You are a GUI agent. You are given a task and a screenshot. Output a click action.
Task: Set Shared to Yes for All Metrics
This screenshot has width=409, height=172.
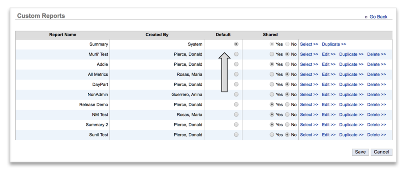click(x=272, y=74)
